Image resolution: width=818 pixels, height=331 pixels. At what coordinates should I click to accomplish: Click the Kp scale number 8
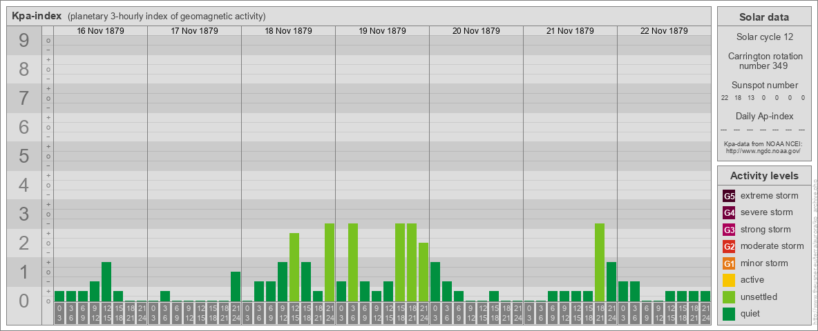click(24, 69)
